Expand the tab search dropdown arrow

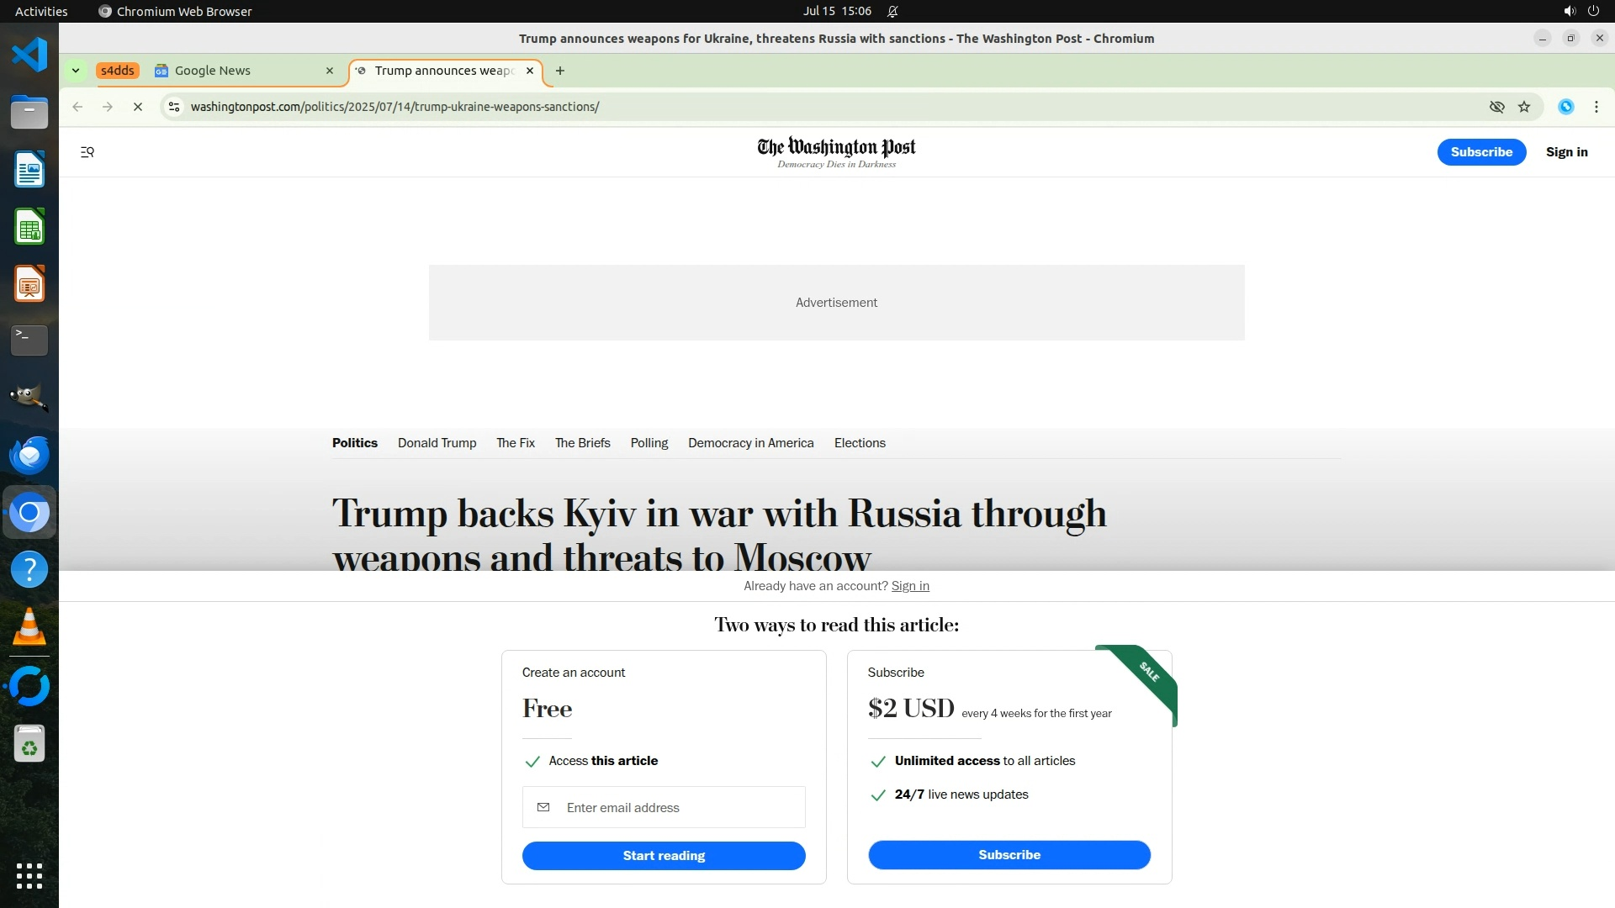[x=76, y=71]
